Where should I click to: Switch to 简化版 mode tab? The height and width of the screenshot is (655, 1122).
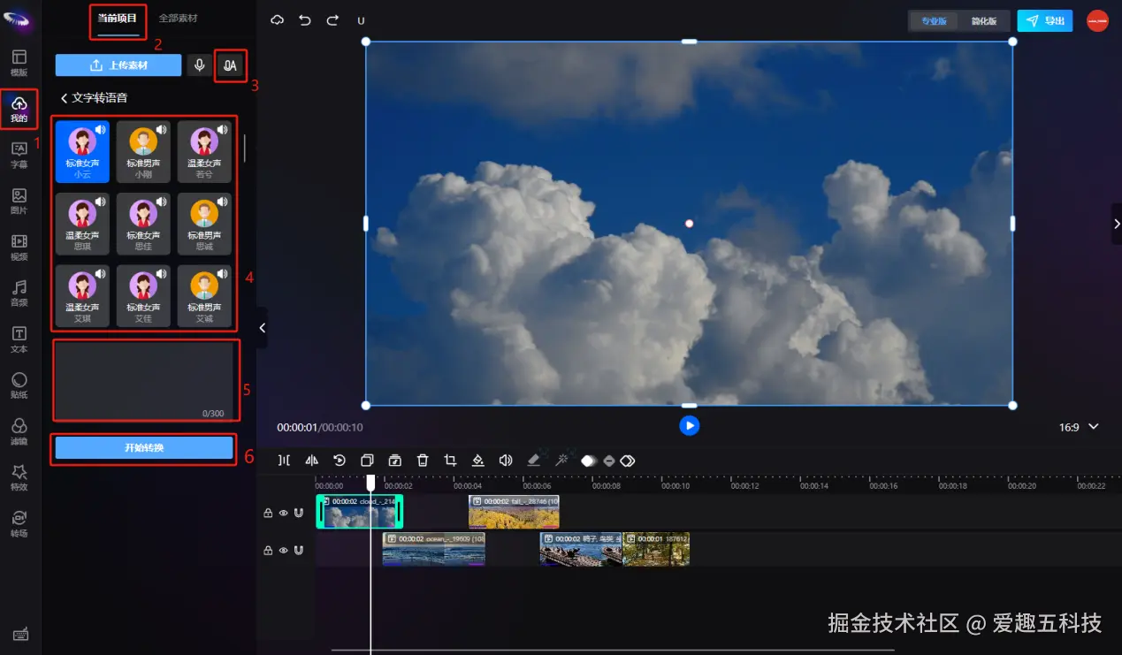point(983,21)
